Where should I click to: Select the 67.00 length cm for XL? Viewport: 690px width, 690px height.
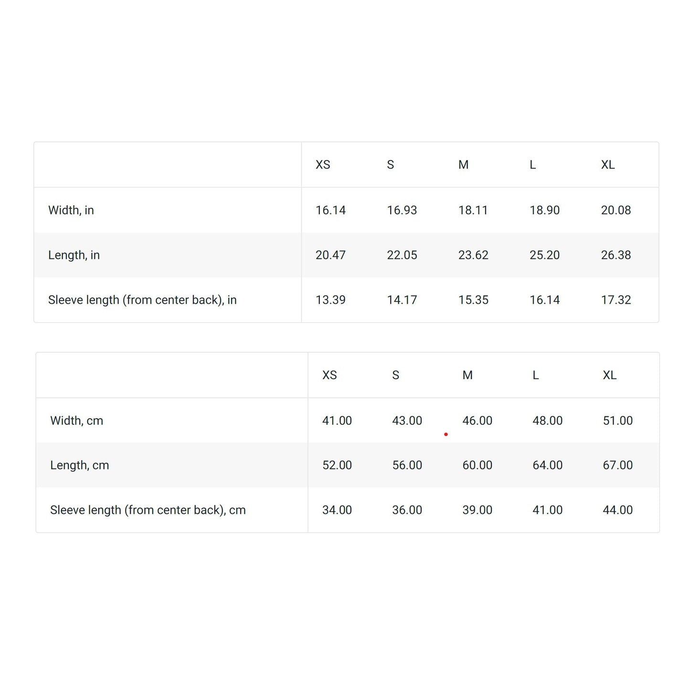pyautogui.click(x=618, y=465)
